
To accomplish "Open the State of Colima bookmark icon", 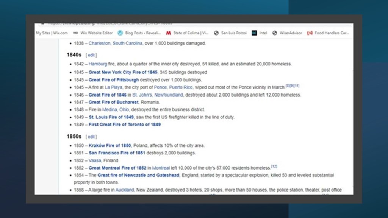I will coord(169,33).
